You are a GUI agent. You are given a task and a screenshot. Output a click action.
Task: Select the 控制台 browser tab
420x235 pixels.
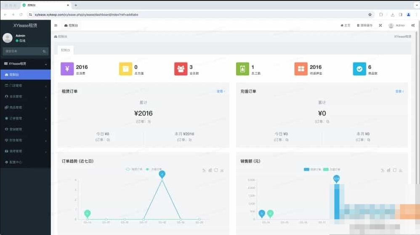click(x=46, y=5)
